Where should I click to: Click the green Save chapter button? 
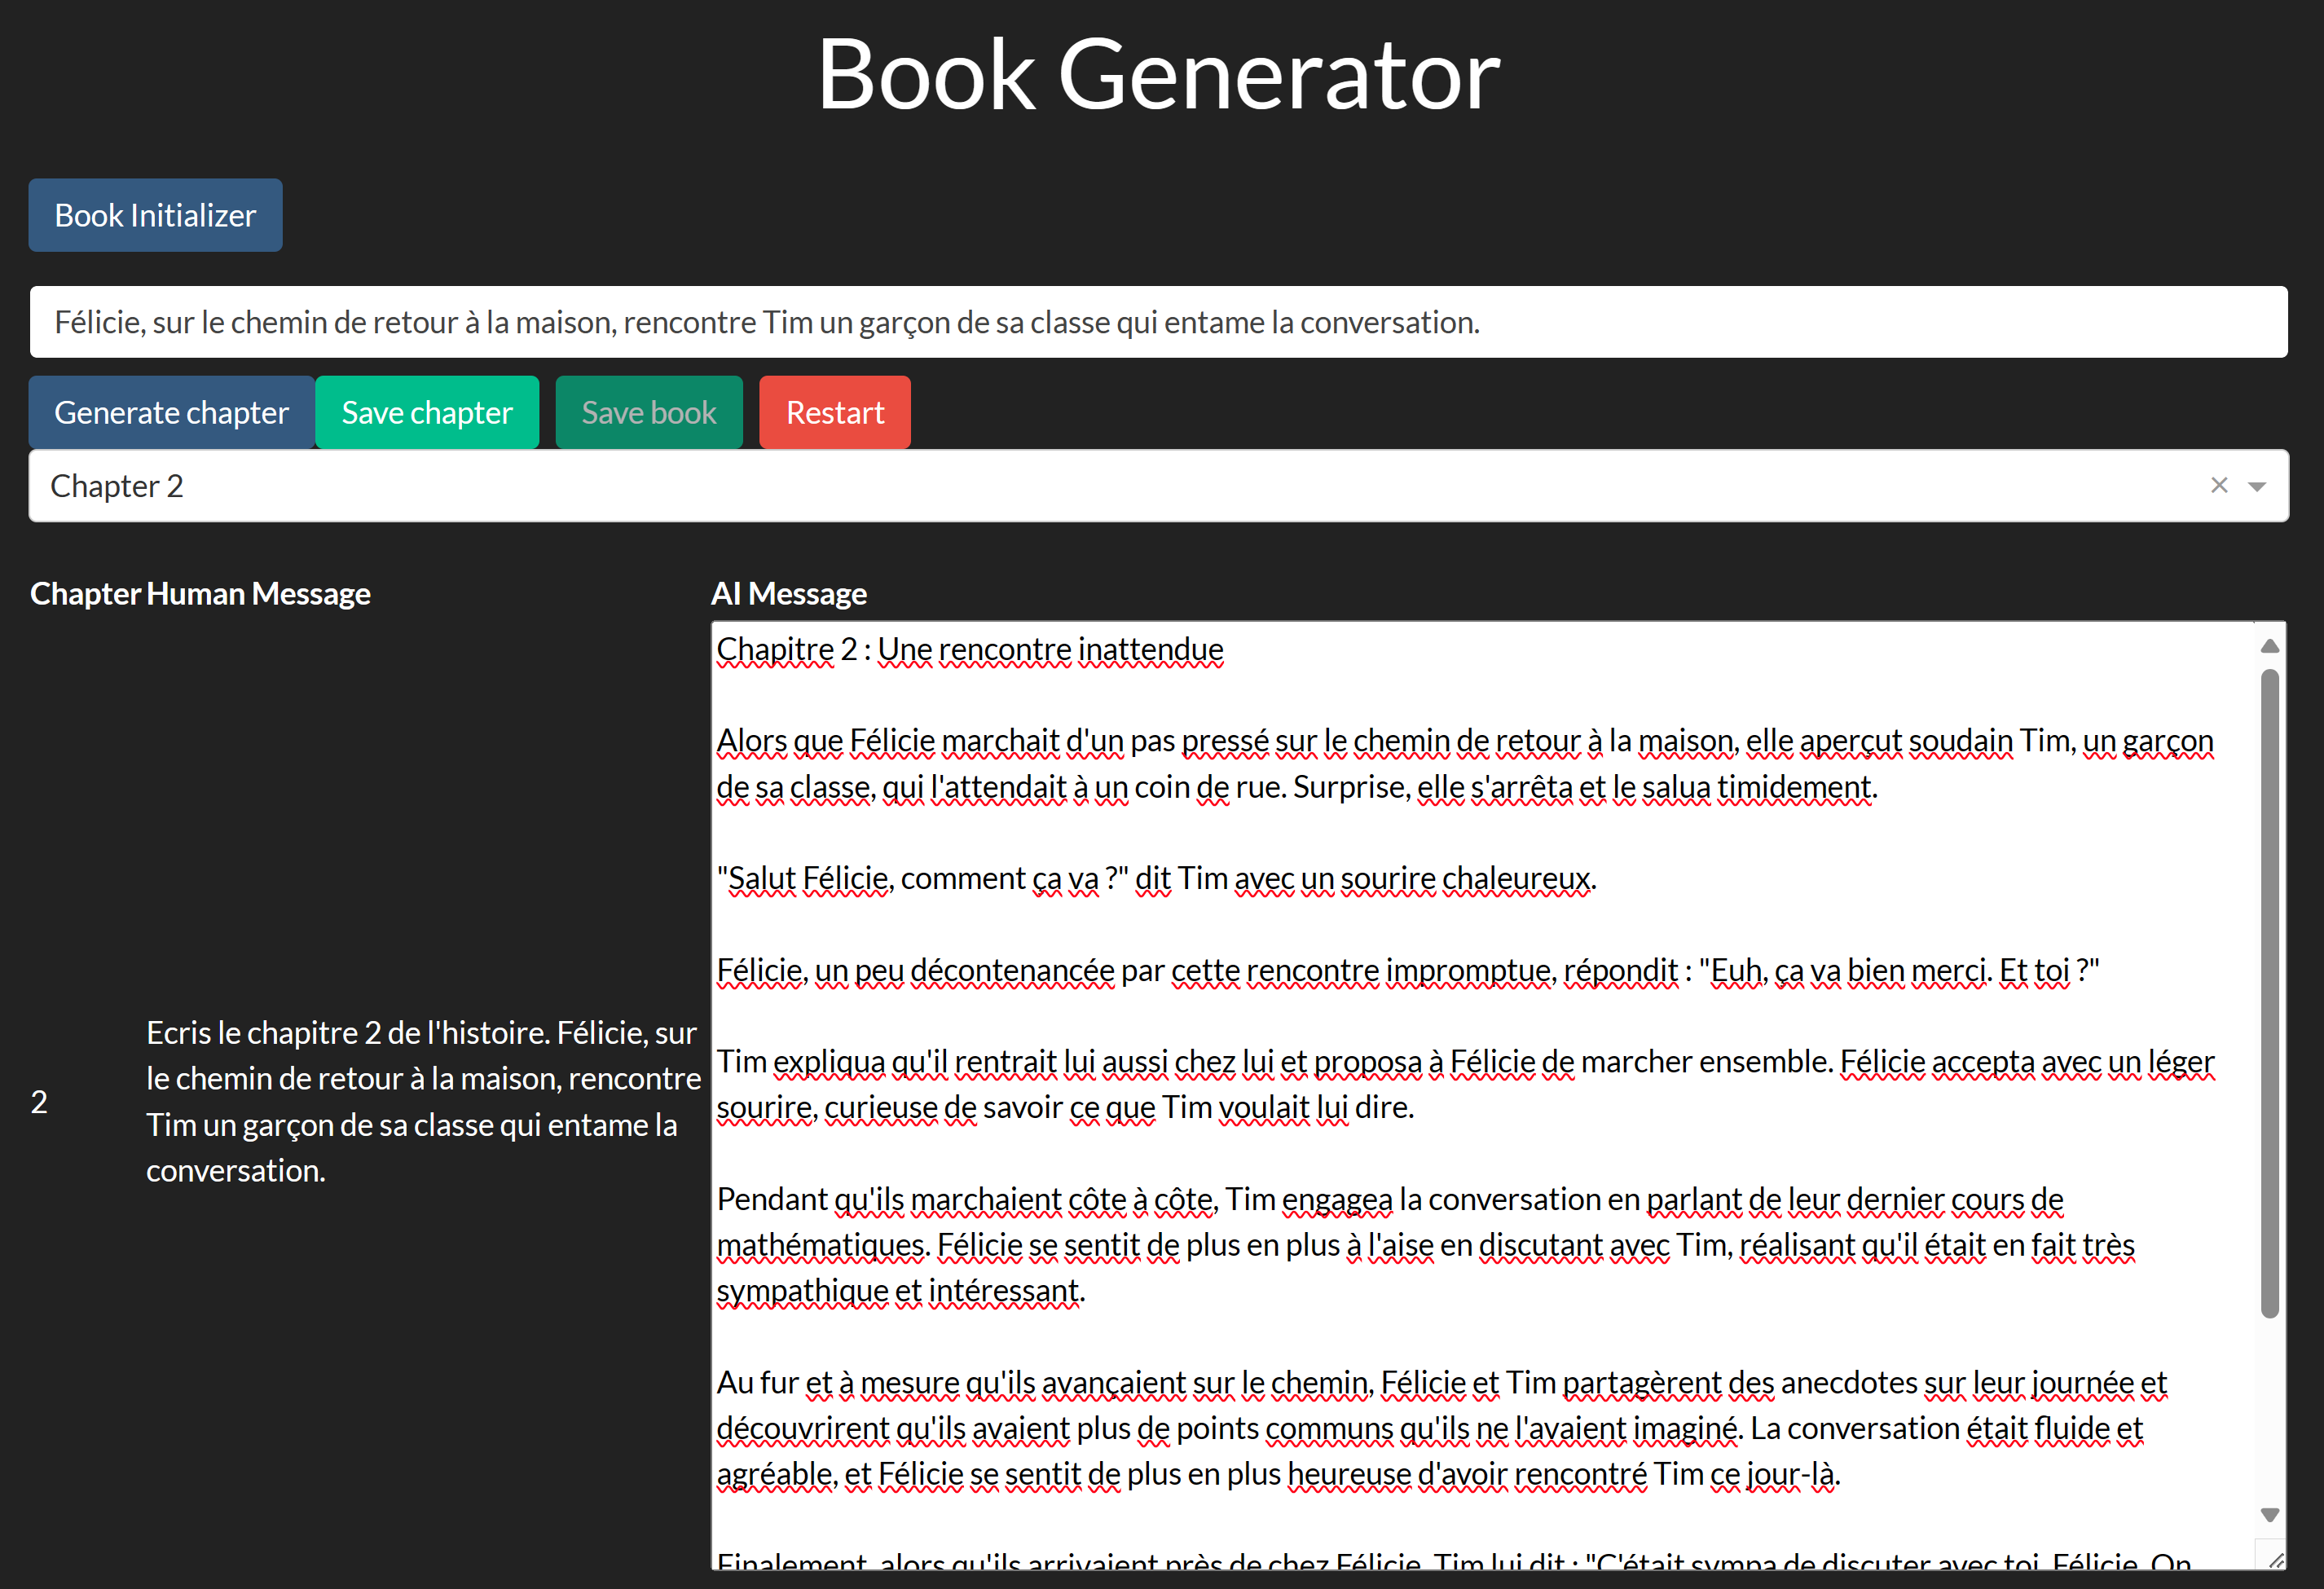coord(427,412)
